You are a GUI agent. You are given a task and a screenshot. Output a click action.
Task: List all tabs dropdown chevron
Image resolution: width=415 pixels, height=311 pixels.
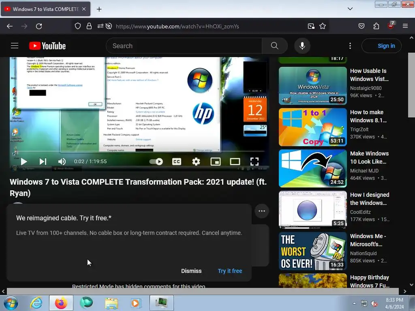point(350,9)
